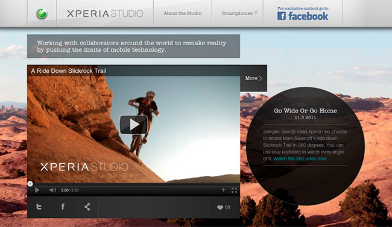Click the Working with collaborators tagline banner

tap(133, 46)
